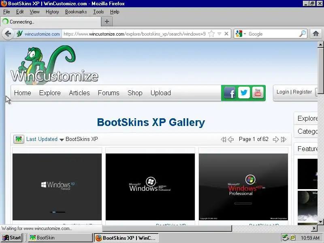Select the Connecting... tab
The image size is (324, 243).
point(51,21)
